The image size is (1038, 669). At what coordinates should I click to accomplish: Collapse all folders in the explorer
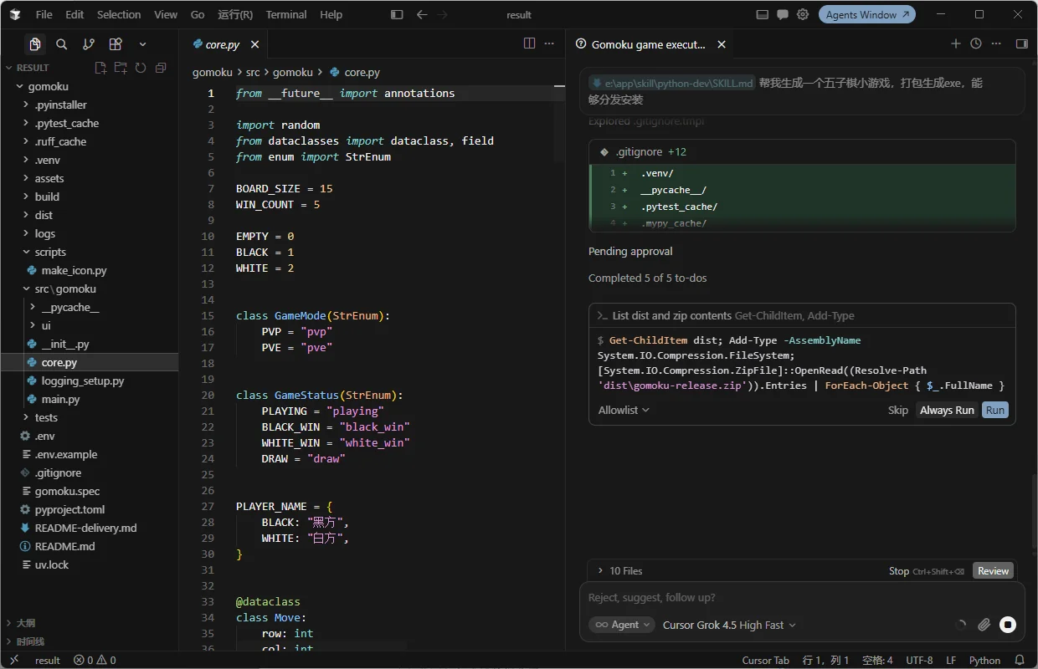161,68
